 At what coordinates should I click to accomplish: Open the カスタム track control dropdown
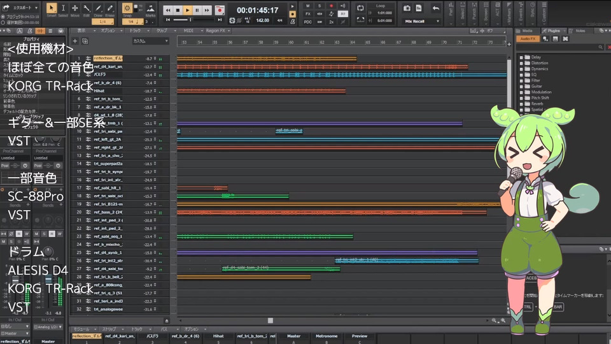(x=150, y=41)
